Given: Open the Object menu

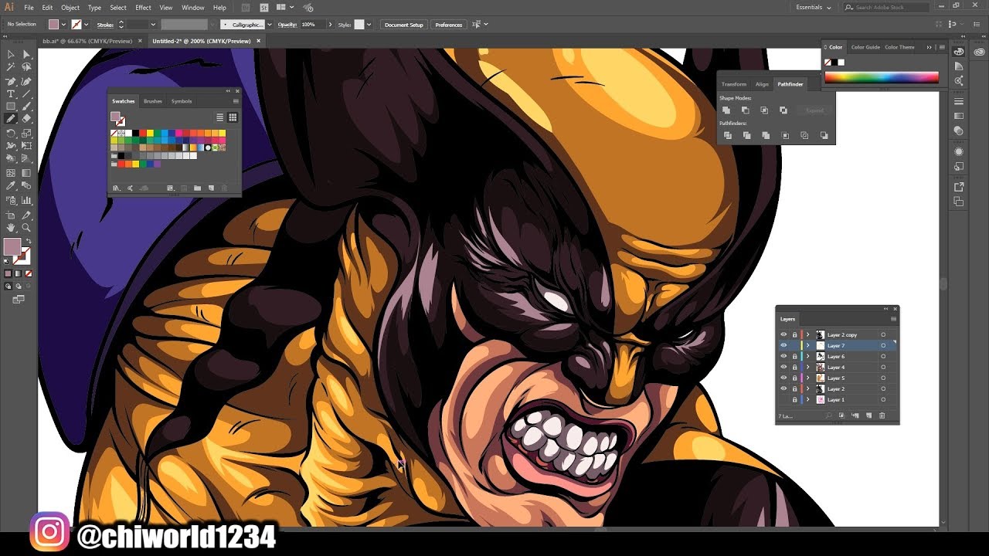Looking at the screenshot, I should pyautogui.click(x=70, y=7).
